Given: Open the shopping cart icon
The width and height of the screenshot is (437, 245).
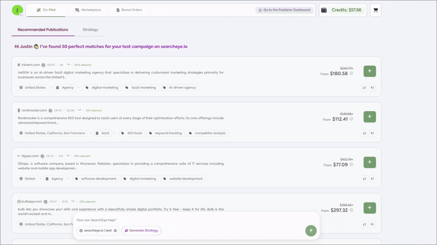Looking at the screenshot, I should pyautogui.click(x=375, y=10).
